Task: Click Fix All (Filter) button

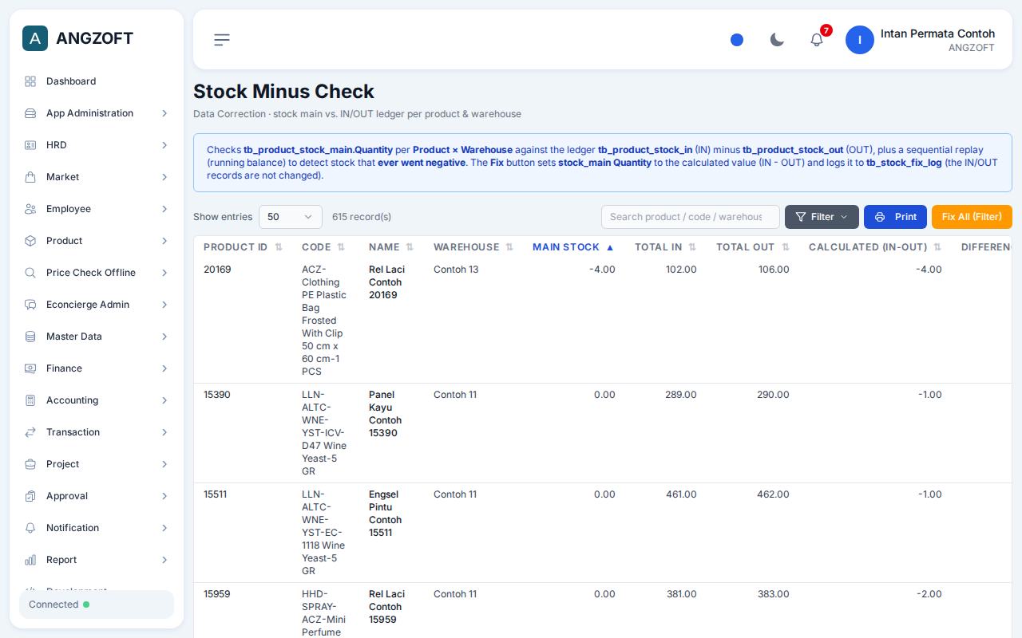Action: pos(972,217)
